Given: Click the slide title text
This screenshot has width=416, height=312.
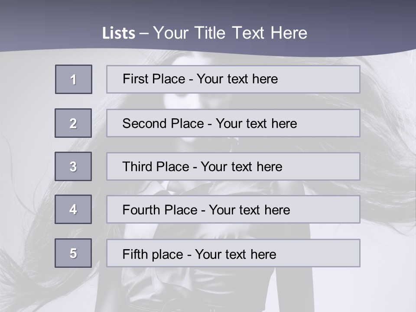Looking at the screenshot, I should 205,33.
